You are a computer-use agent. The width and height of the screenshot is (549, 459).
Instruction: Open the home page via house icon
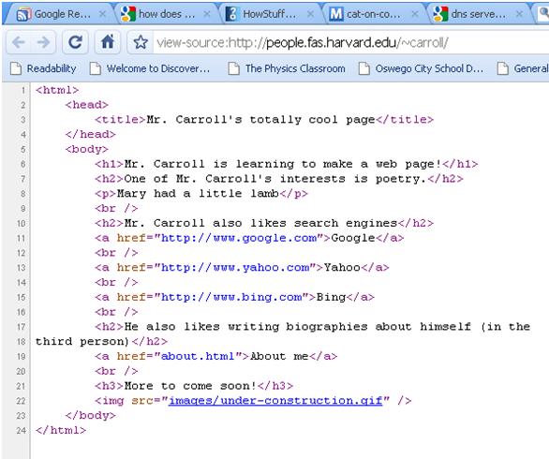[x=108, y=42]
